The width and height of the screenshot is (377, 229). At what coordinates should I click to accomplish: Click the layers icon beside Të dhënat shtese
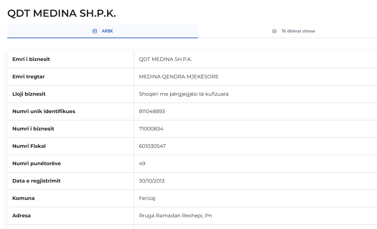274,31
